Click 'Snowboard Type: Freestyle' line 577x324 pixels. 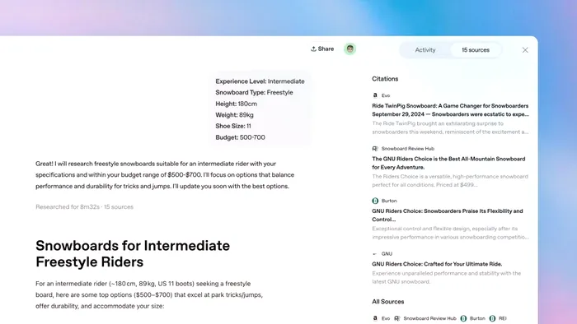pyautogui.click(x=254, y=92)
